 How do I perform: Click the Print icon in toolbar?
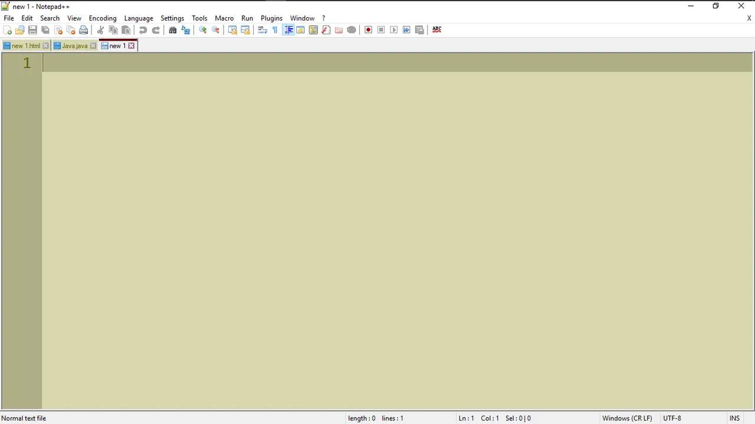coord(83,30)
